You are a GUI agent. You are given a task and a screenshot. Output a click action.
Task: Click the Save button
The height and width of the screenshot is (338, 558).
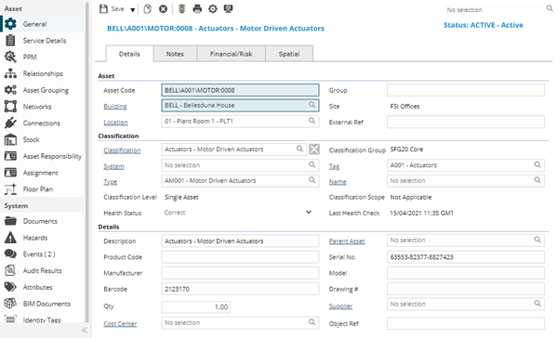pos(113,9)
